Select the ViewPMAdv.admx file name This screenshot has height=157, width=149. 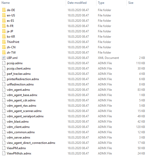[19, 153]
